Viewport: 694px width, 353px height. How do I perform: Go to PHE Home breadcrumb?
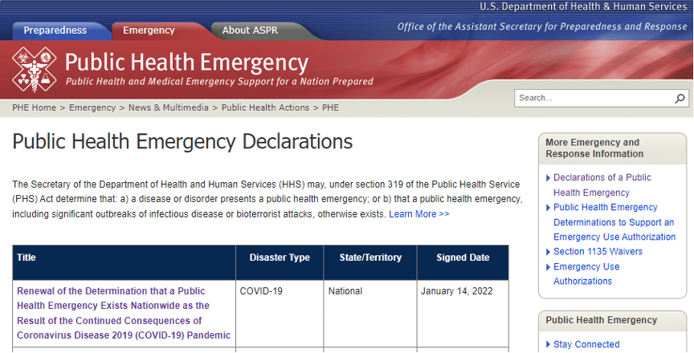click(34, 108)
